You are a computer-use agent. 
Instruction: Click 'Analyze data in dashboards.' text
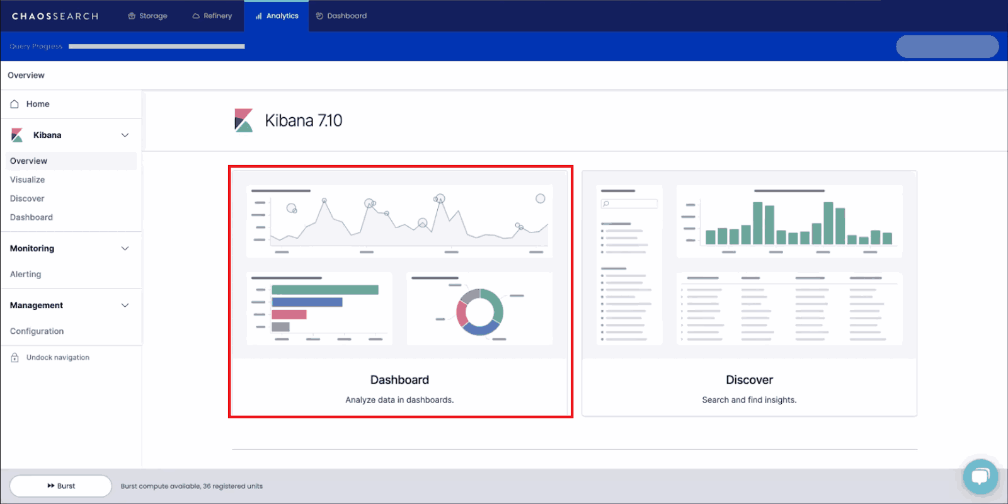click(x=399, y=400)
